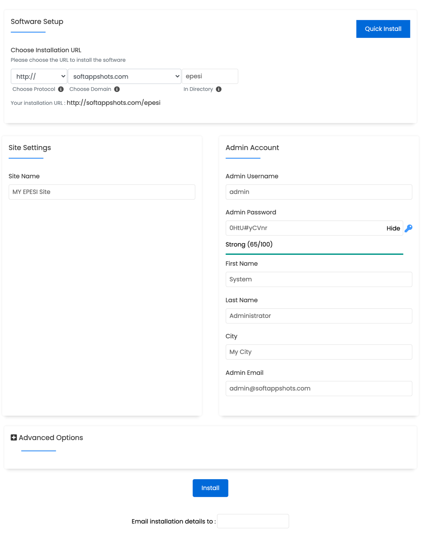This screenshot has height=554, width=421.
Task: Click the Admin Password label
Action: [x=251, y=212]
